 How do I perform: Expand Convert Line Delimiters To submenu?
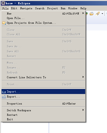click(83, 77)
